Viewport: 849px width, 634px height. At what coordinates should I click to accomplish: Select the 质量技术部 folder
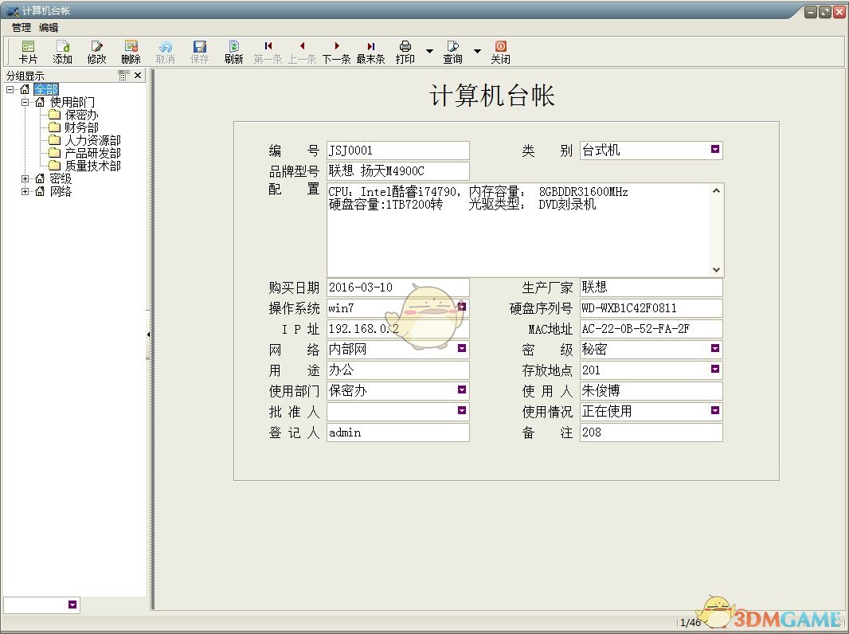coord(92,166)
